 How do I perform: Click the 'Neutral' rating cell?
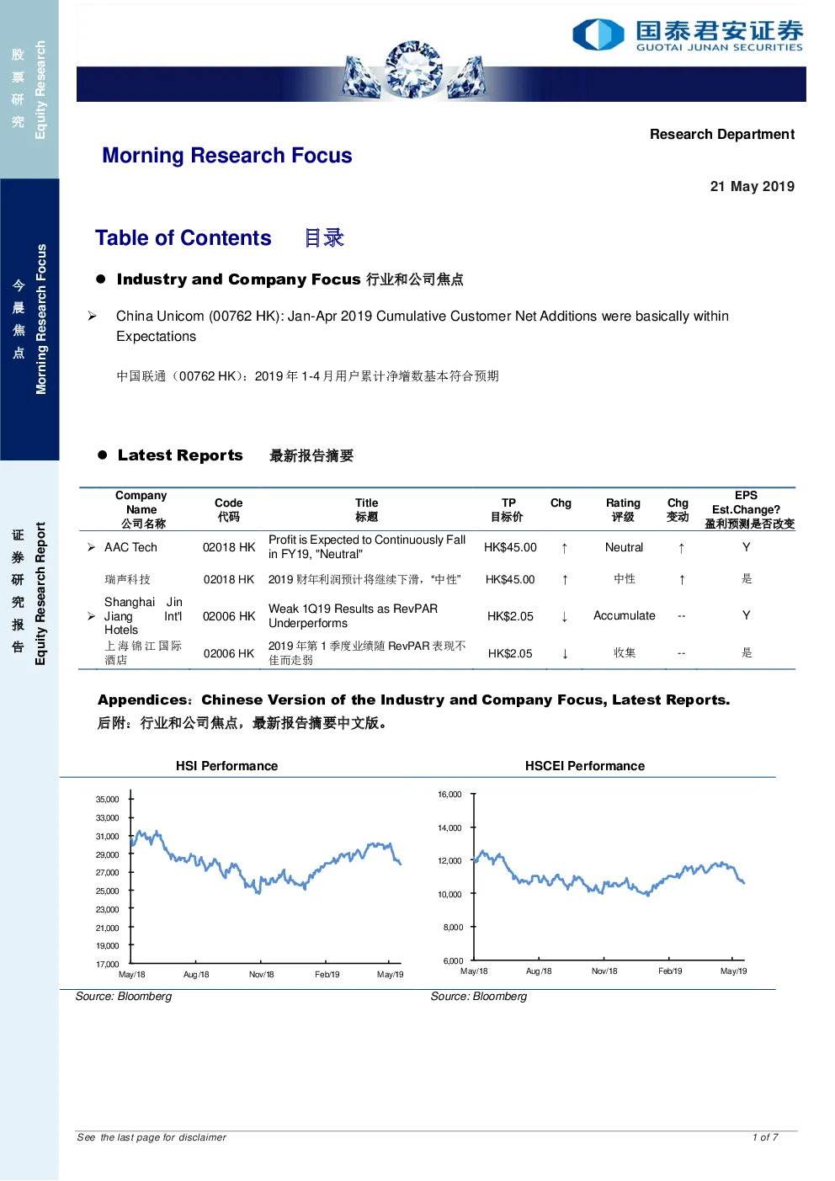click(x=624, y=547)
